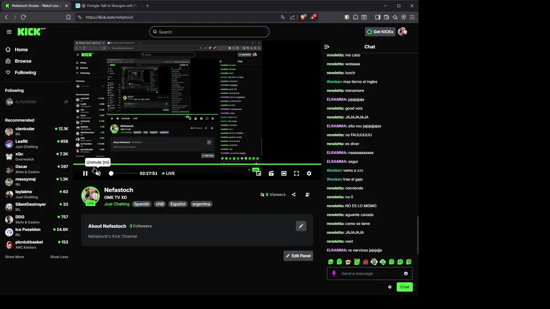
Task: Open Following in the sidebar
Action: click(21, 73)
